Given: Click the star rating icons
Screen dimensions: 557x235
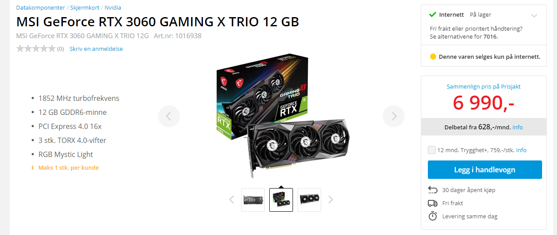Looking at the screenshot, I should coord(36,49).
